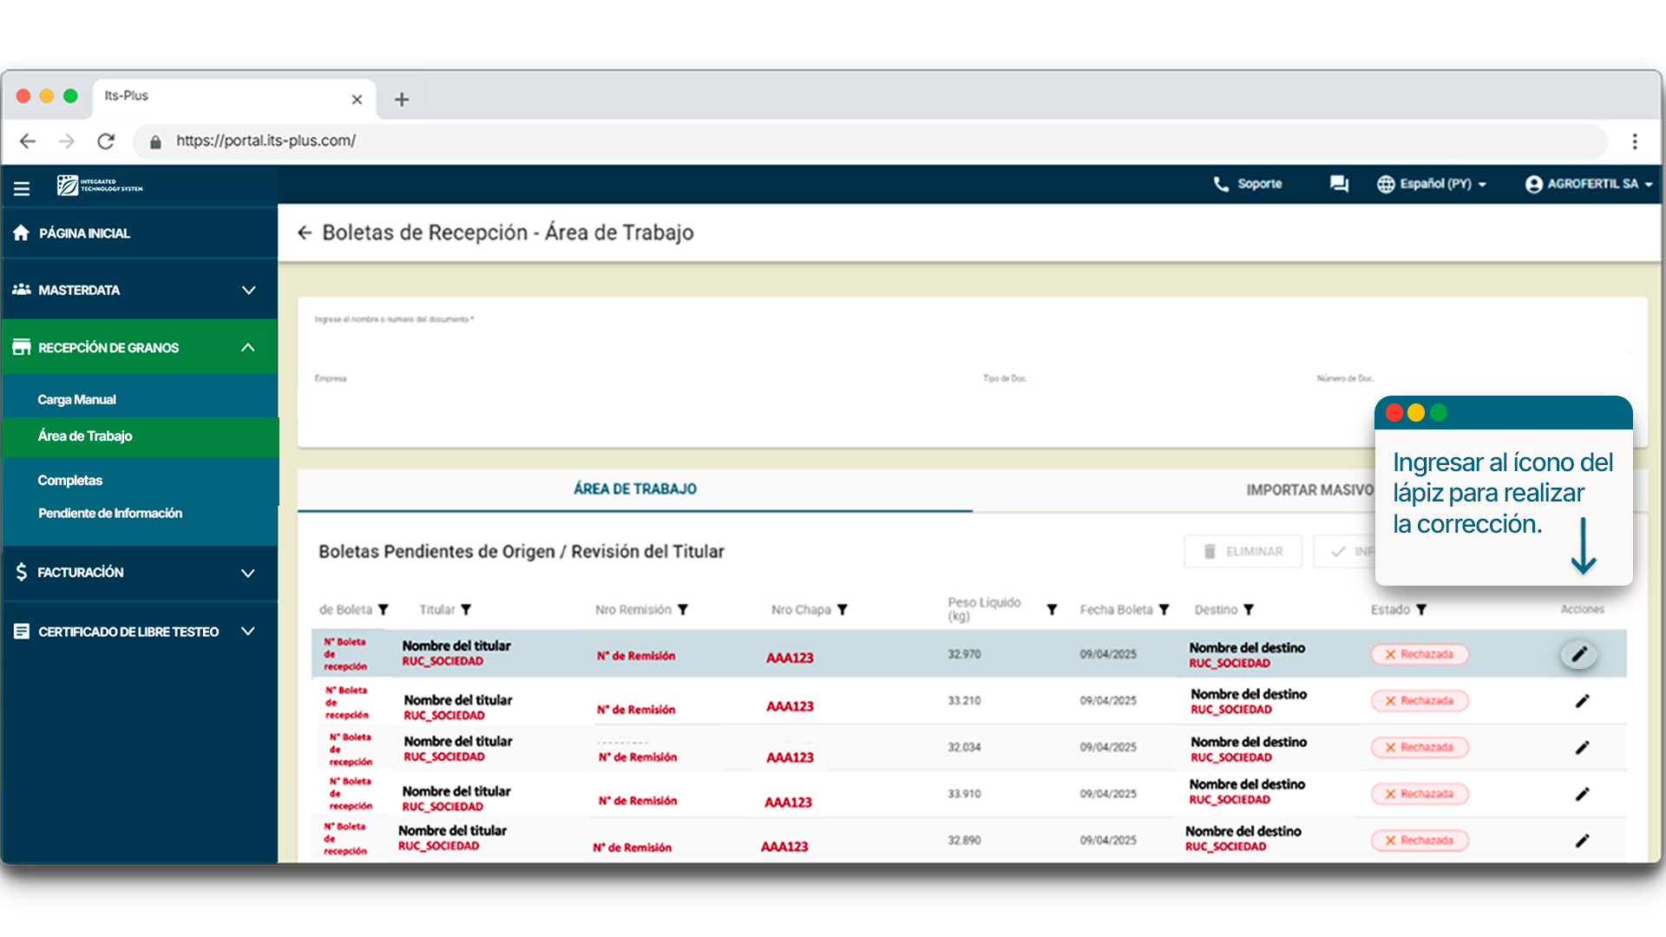Click the pencil edit icon in first row
1666x937 pixels.
coord(1578,654)
